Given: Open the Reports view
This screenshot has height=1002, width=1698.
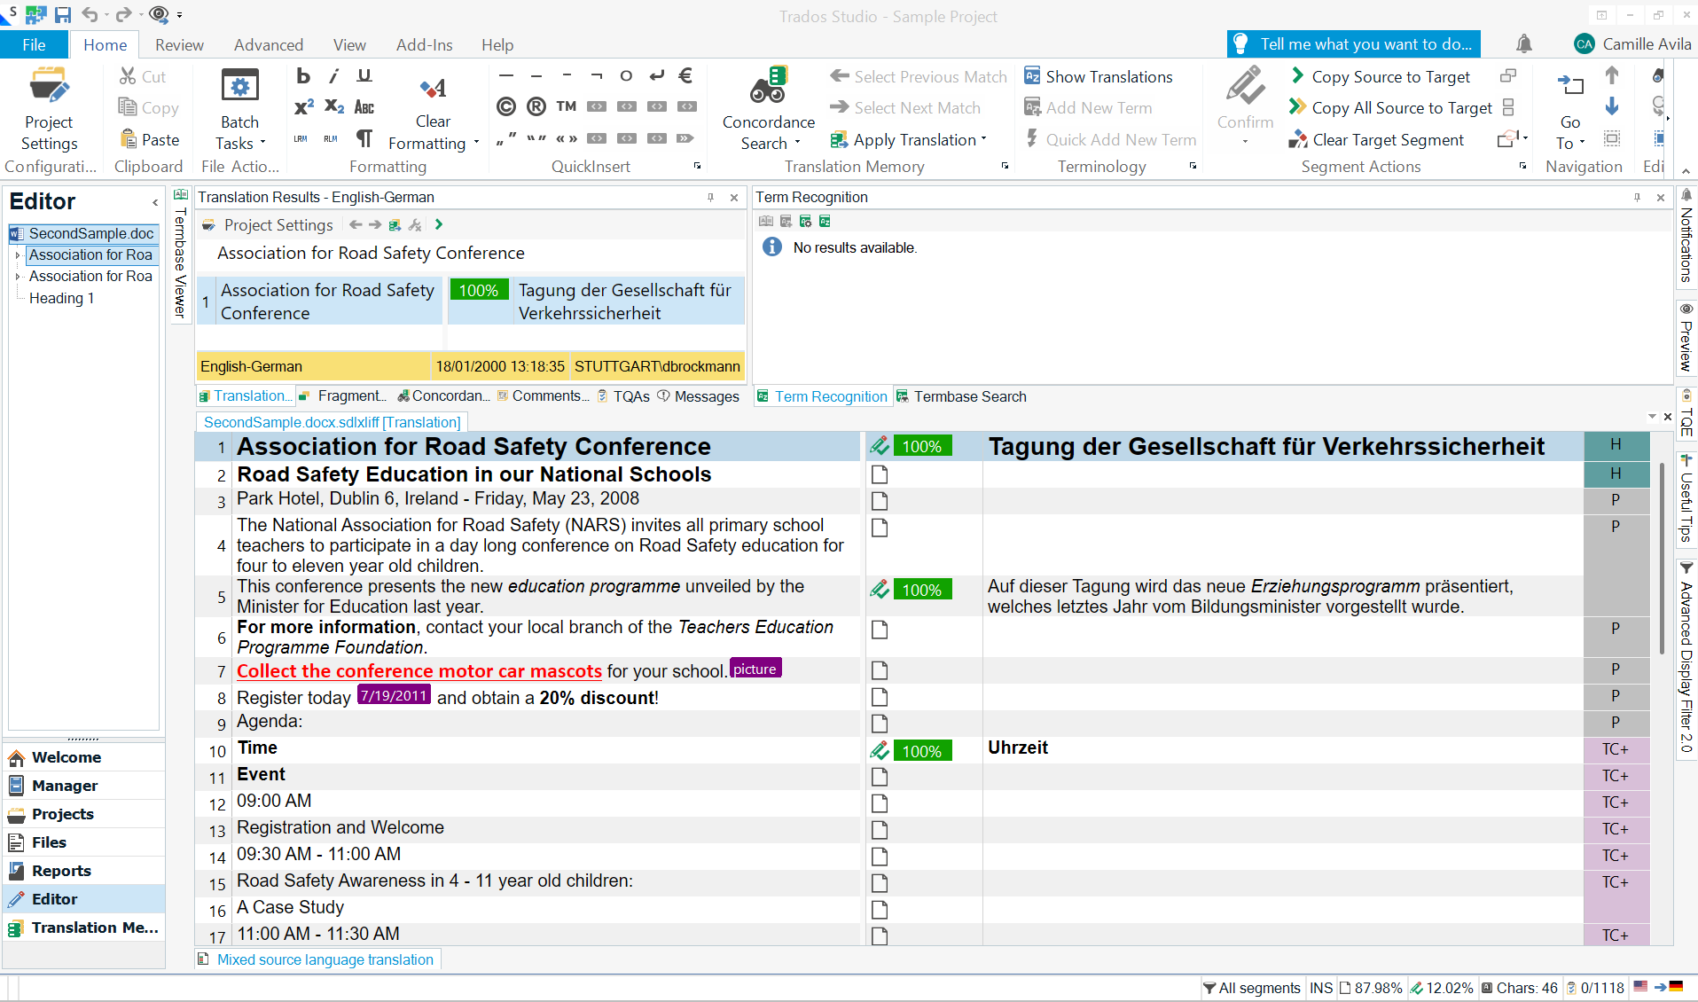Looking at the screenshot, I should click(84, 871).
